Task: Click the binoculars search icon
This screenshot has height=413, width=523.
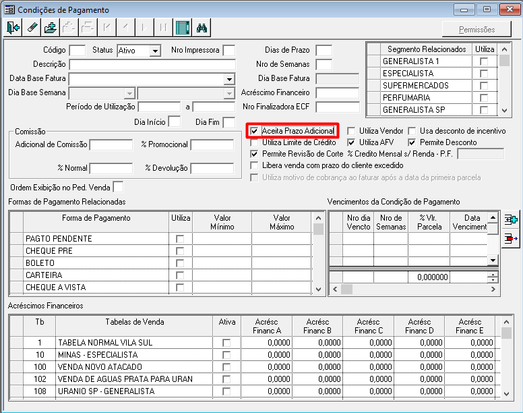Action: point(202,28)
